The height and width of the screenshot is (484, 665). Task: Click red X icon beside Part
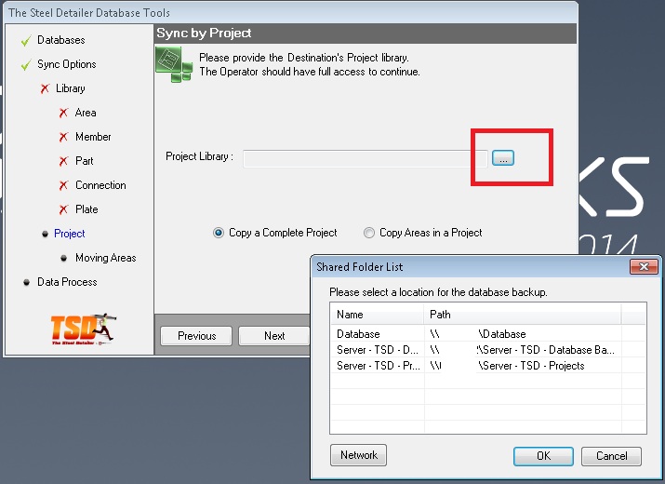(x=63, y=161)
